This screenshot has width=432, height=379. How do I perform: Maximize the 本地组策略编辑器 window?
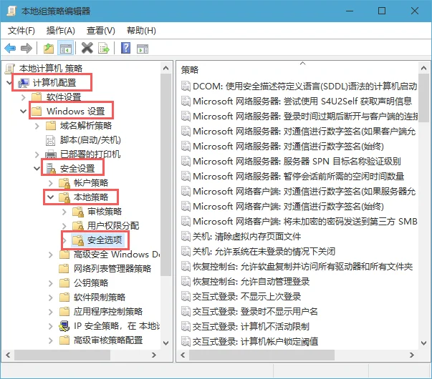(382, 11)
